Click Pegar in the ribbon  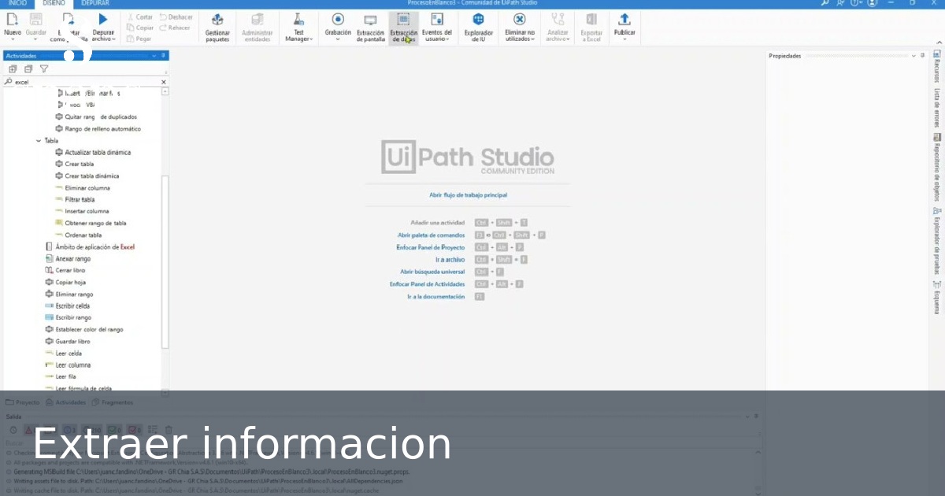pos(139,39)
